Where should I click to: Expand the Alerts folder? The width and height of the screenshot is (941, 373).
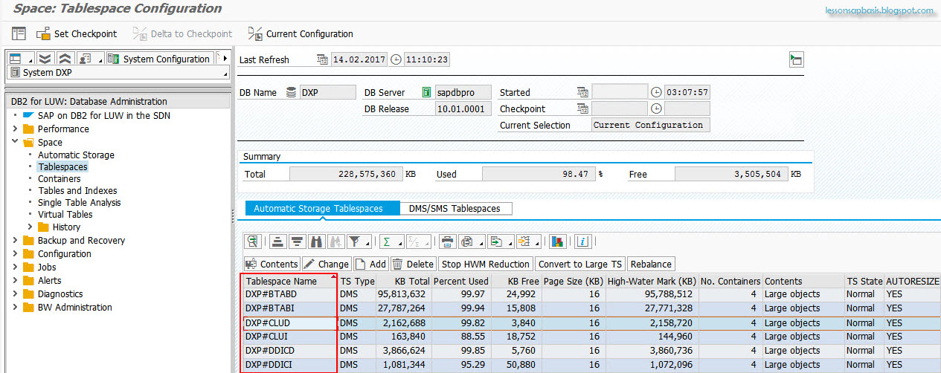16,280
